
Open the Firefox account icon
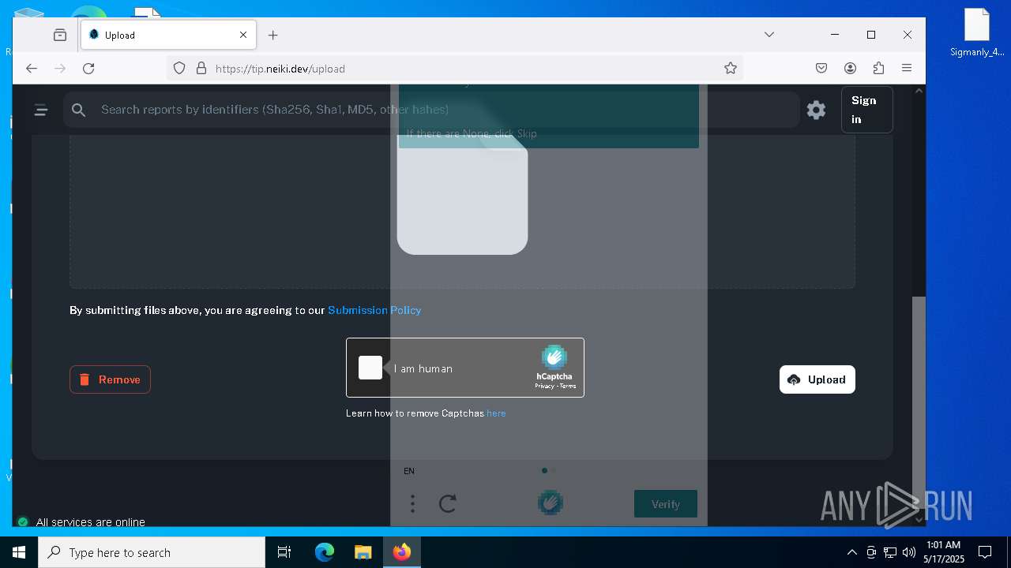click(x=850, y=69)
